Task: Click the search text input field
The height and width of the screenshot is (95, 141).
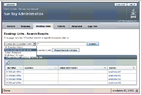Action: 61,44
